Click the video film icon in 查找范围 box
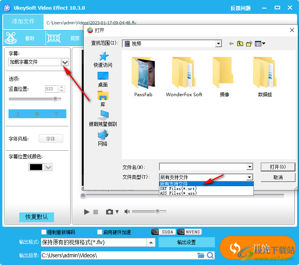Screen dimensions: 299x265 127,44
